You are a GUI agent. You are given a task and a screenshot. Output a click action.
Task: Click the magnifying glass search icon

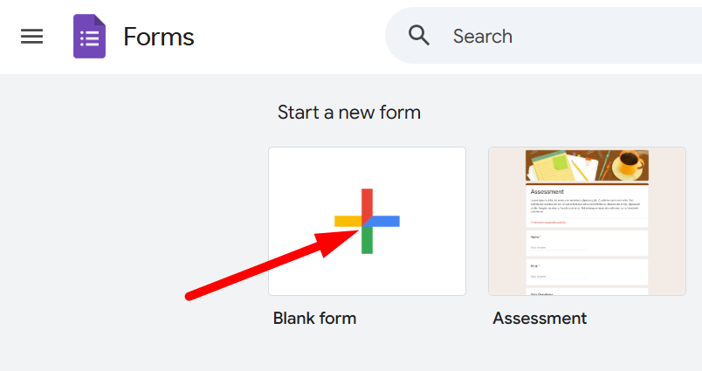coord(419,36)
